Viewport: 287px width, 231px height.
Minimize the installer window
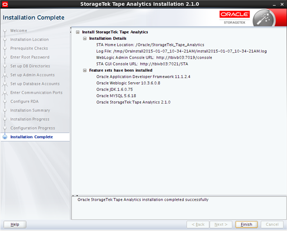click(x=274, y=4)
